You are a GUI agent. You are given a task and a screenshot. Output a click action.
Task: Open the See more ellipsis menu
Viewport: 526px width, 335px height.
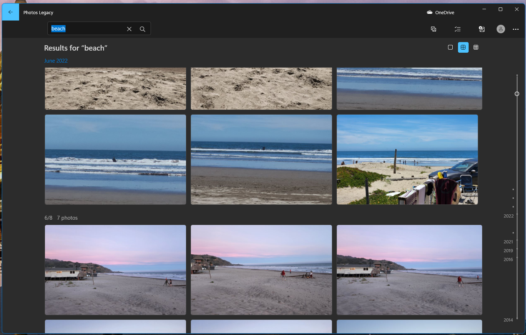[516, 29]
